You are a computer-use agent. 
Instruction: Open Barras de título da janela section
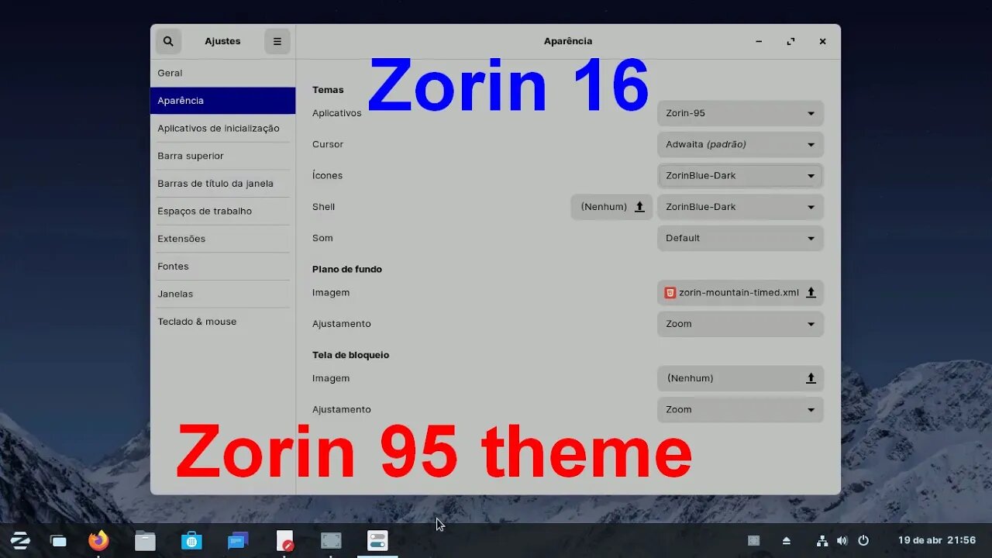click(222, 184)
